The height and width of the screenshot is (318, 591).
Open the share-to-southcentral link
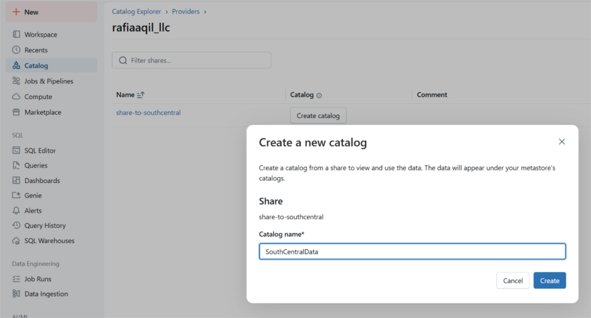tap(148, 113)
